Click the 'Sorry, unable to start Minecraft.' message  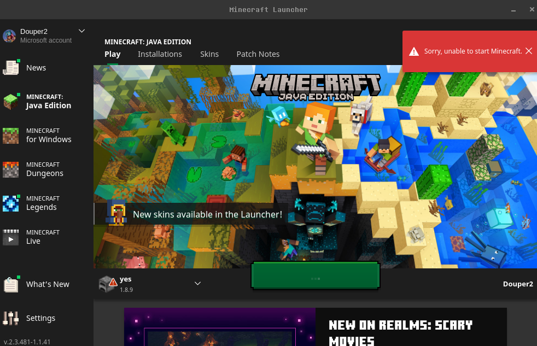(473, 51)
